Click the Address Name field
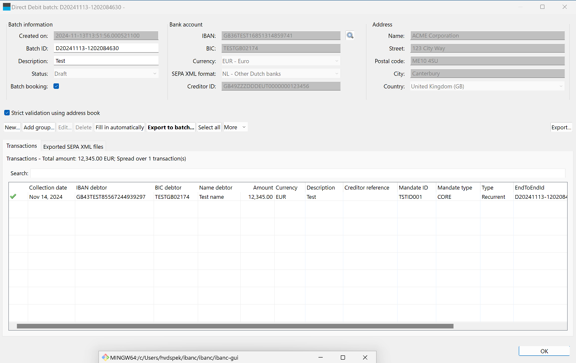The height and width of the screenshot is (363, 576). 487,36
